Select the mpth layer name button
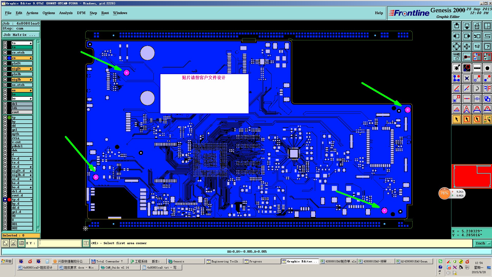 pos(22,134)
